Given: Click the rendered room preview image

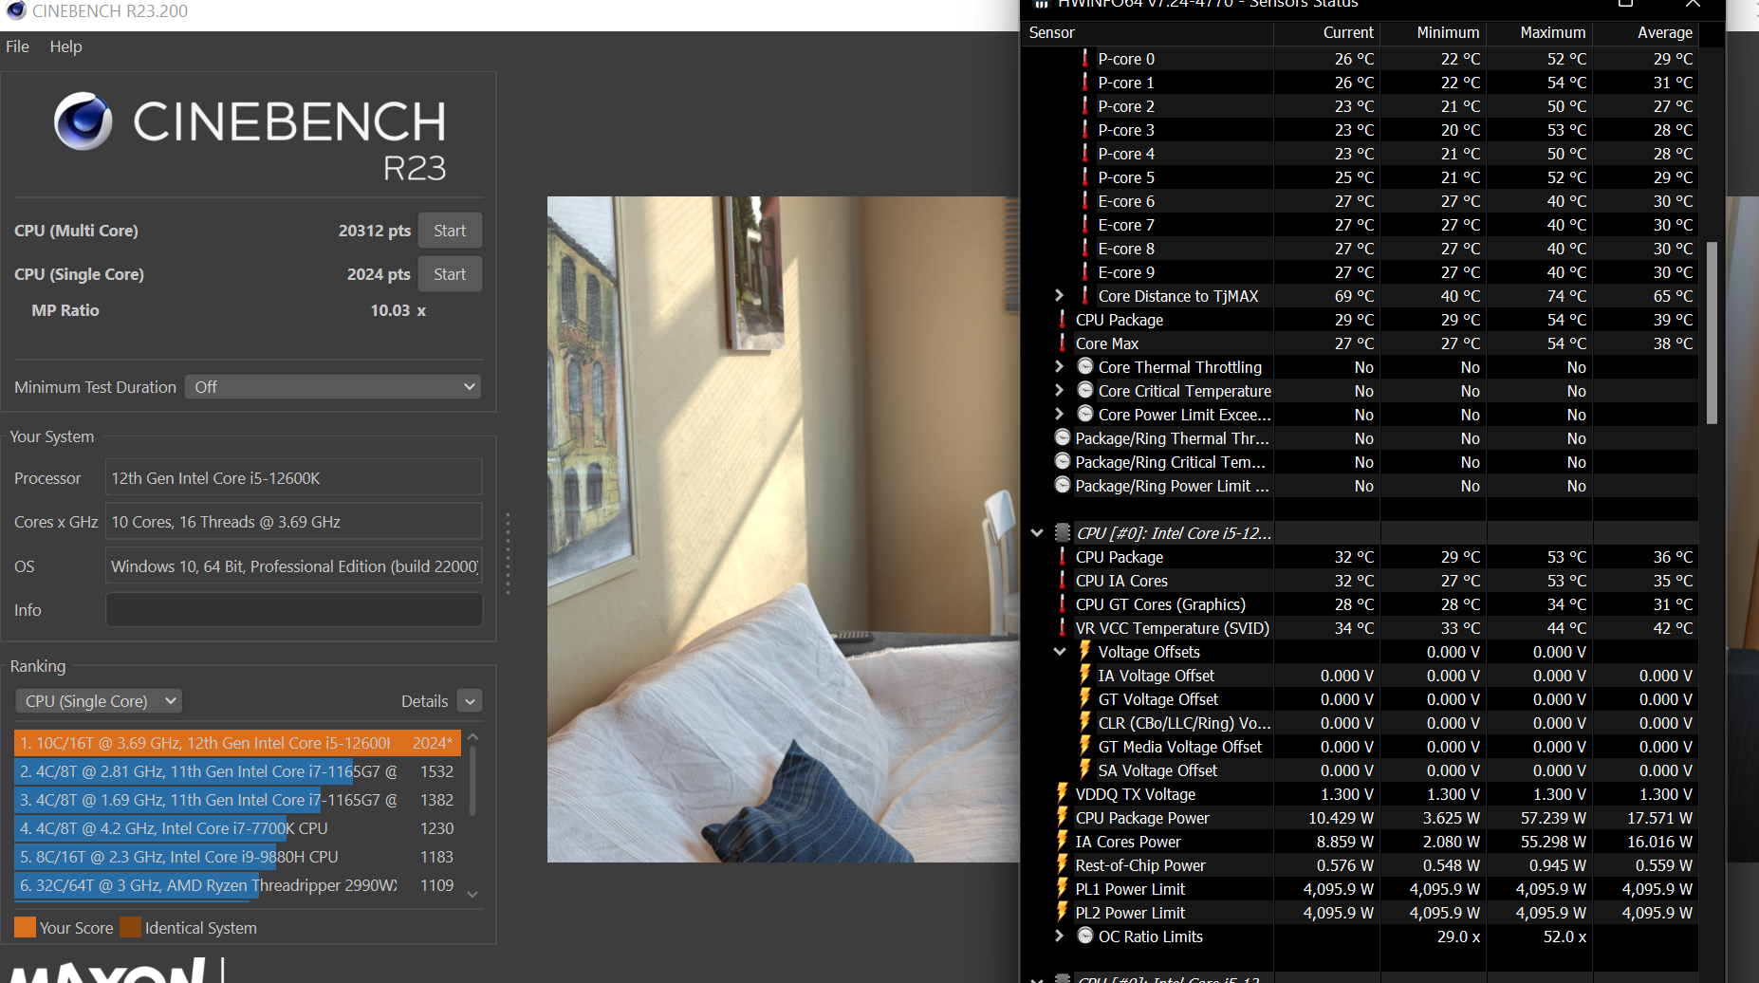Looking at the screenshot, I should [783, 529].
